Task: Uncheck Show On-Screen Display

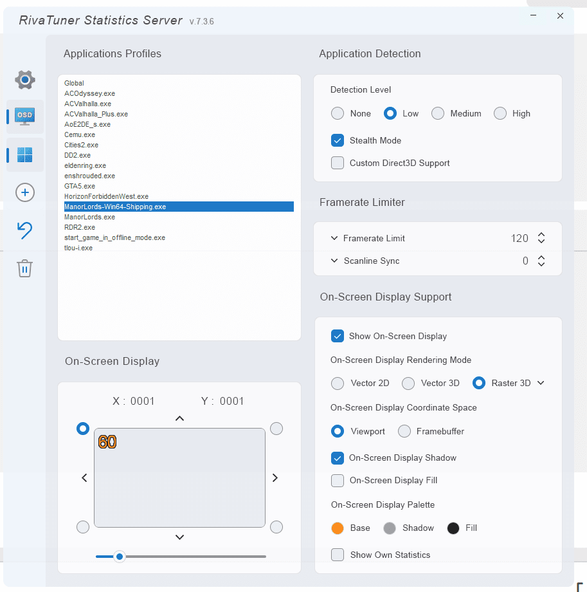Action: click(338, 336)
